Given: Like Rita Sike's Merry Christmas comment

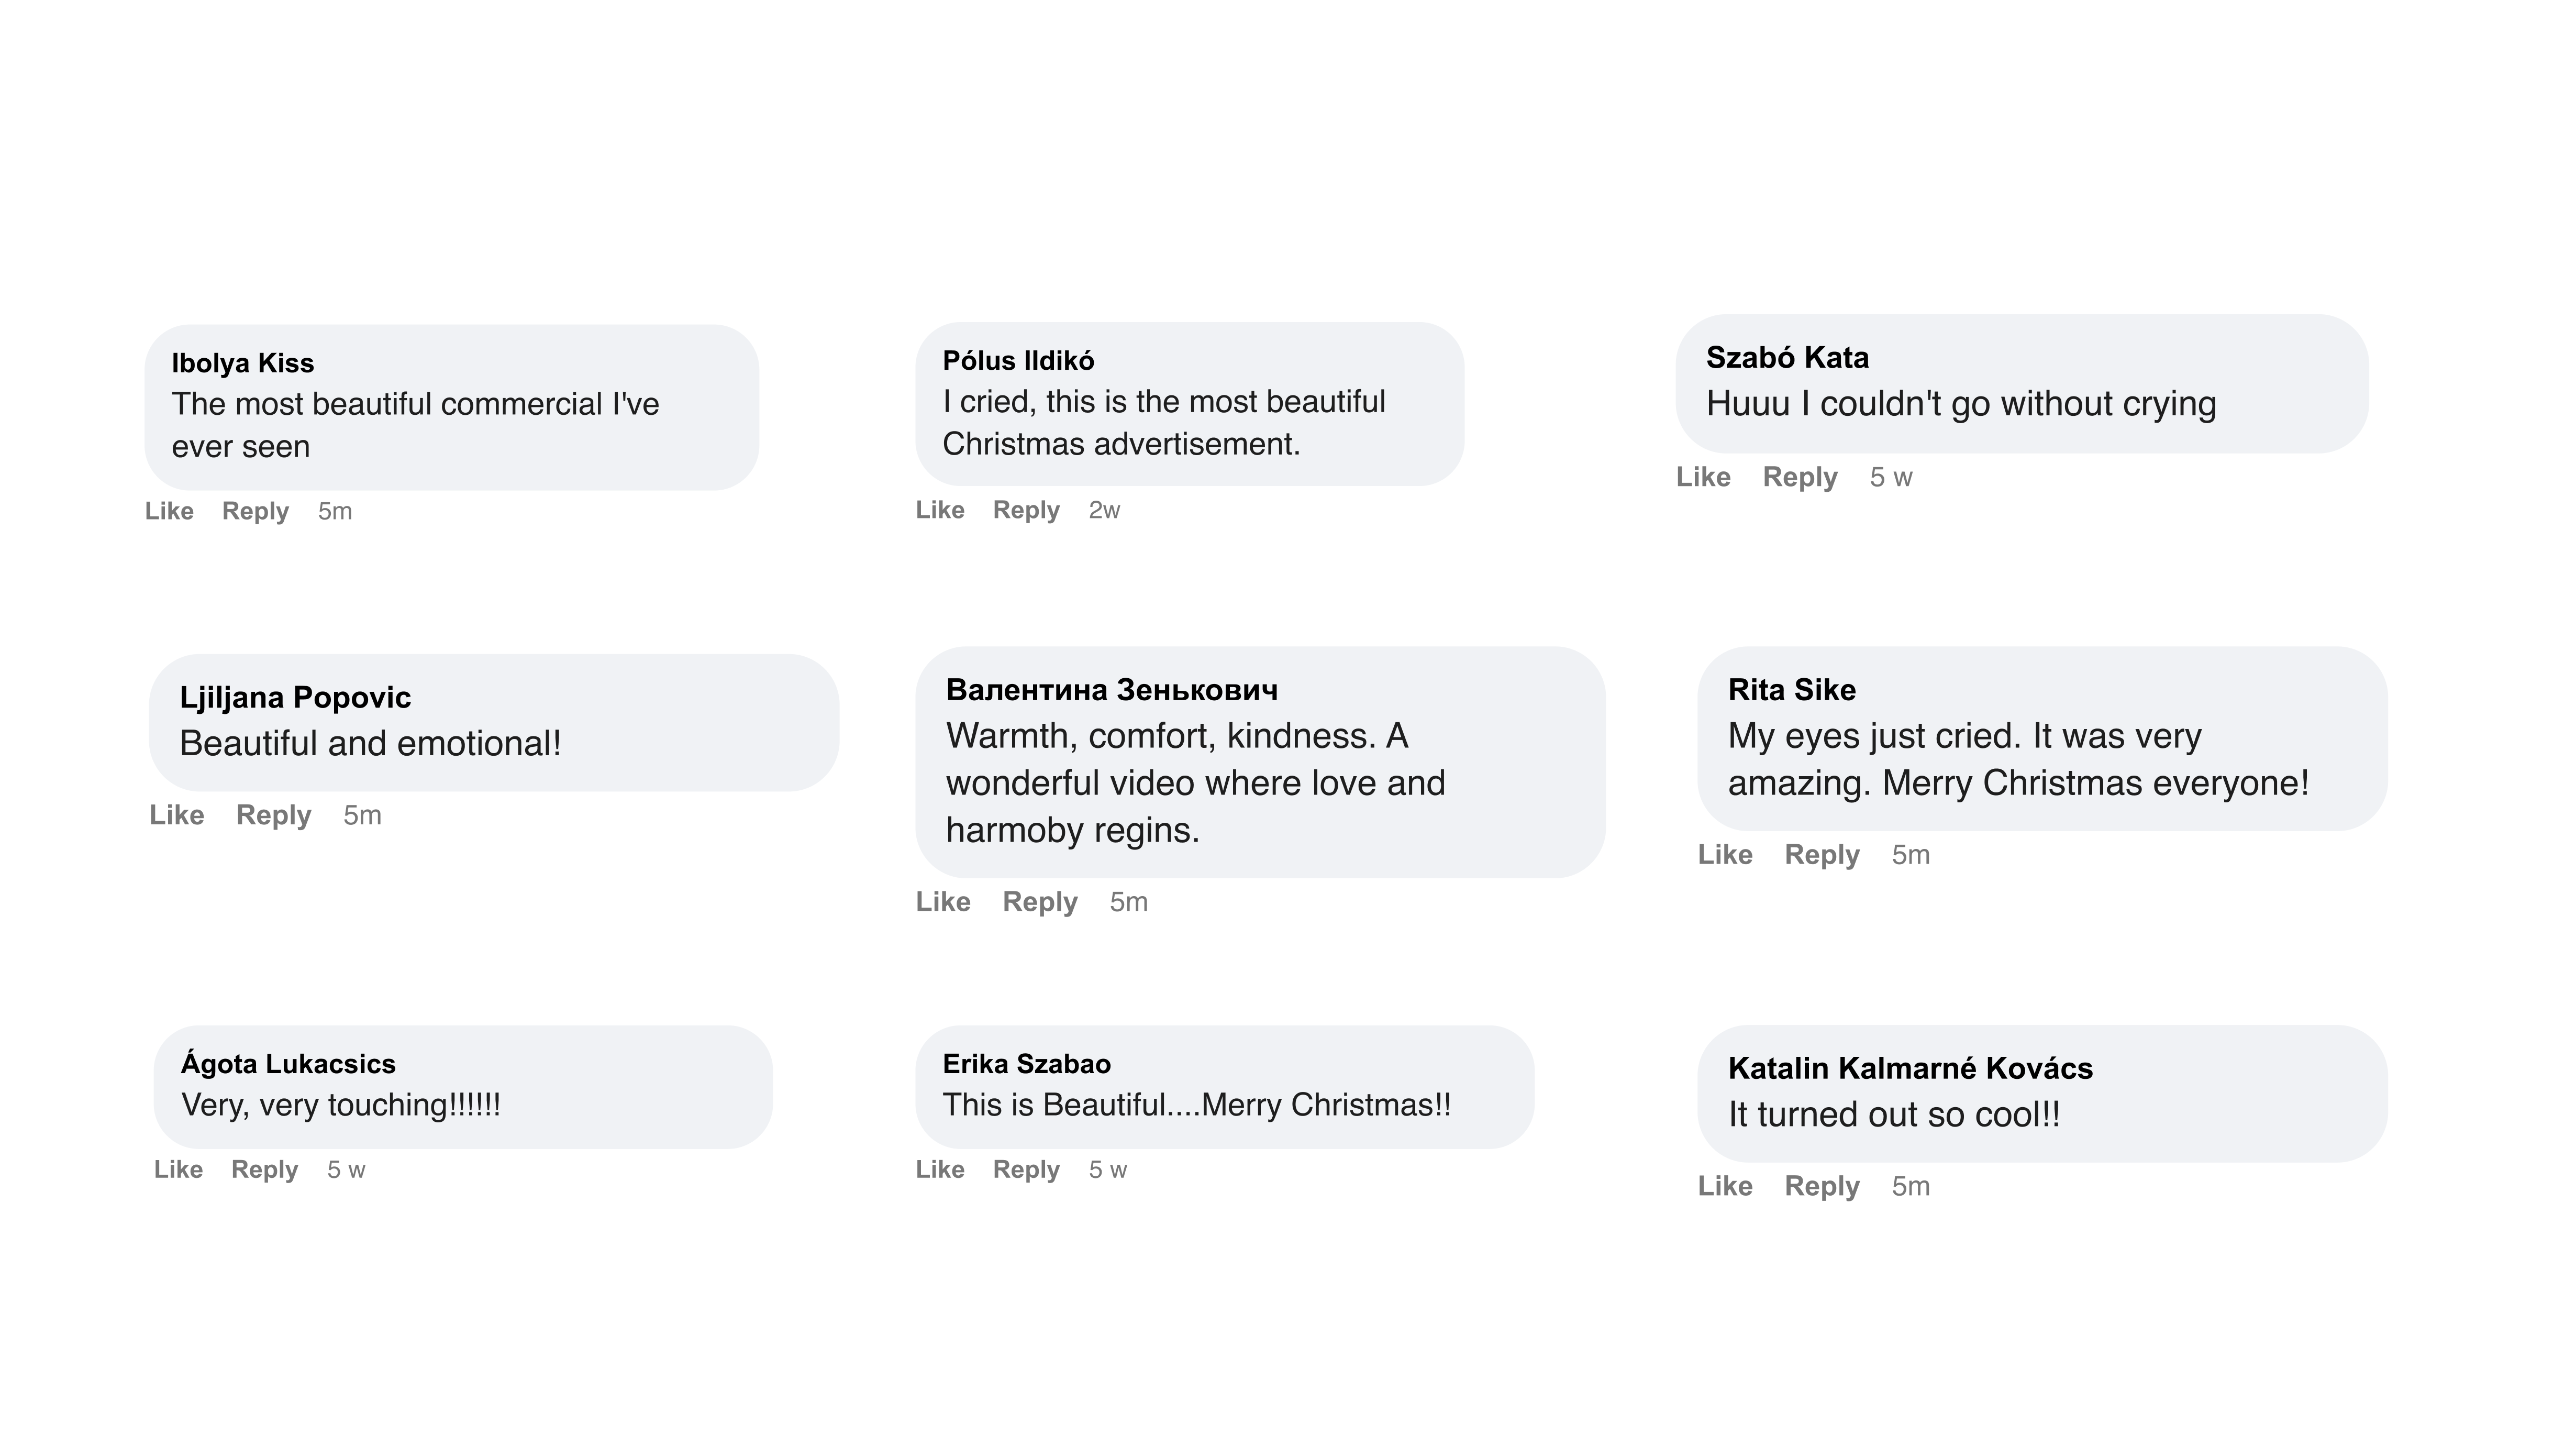Looking at the screenshot, I should [1725, 855].
